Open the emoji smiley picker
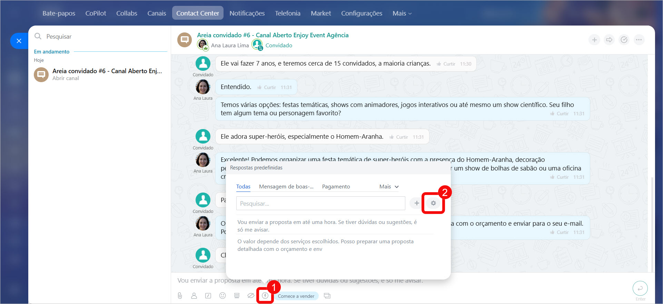This screenshot has height=304, width=663. tap(222, 296)
